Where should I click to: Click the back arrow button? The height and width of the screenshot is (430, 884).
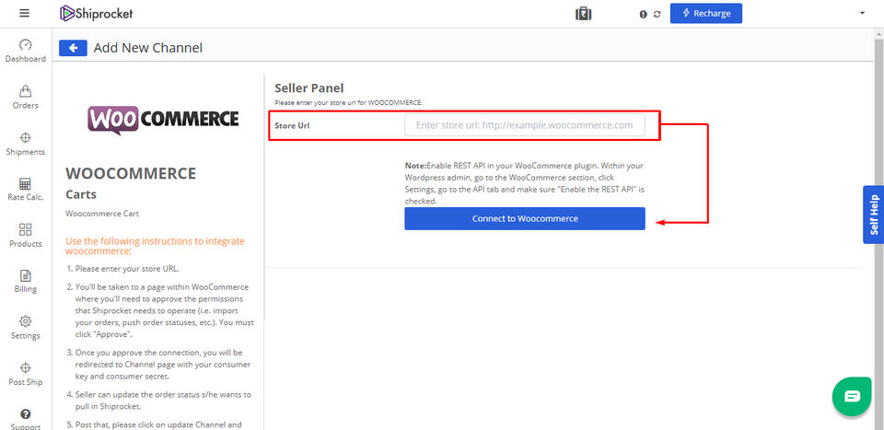pos(73,48)
